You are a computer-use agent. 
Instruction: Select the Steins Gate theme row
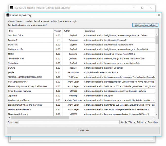(x=30, y=63)
